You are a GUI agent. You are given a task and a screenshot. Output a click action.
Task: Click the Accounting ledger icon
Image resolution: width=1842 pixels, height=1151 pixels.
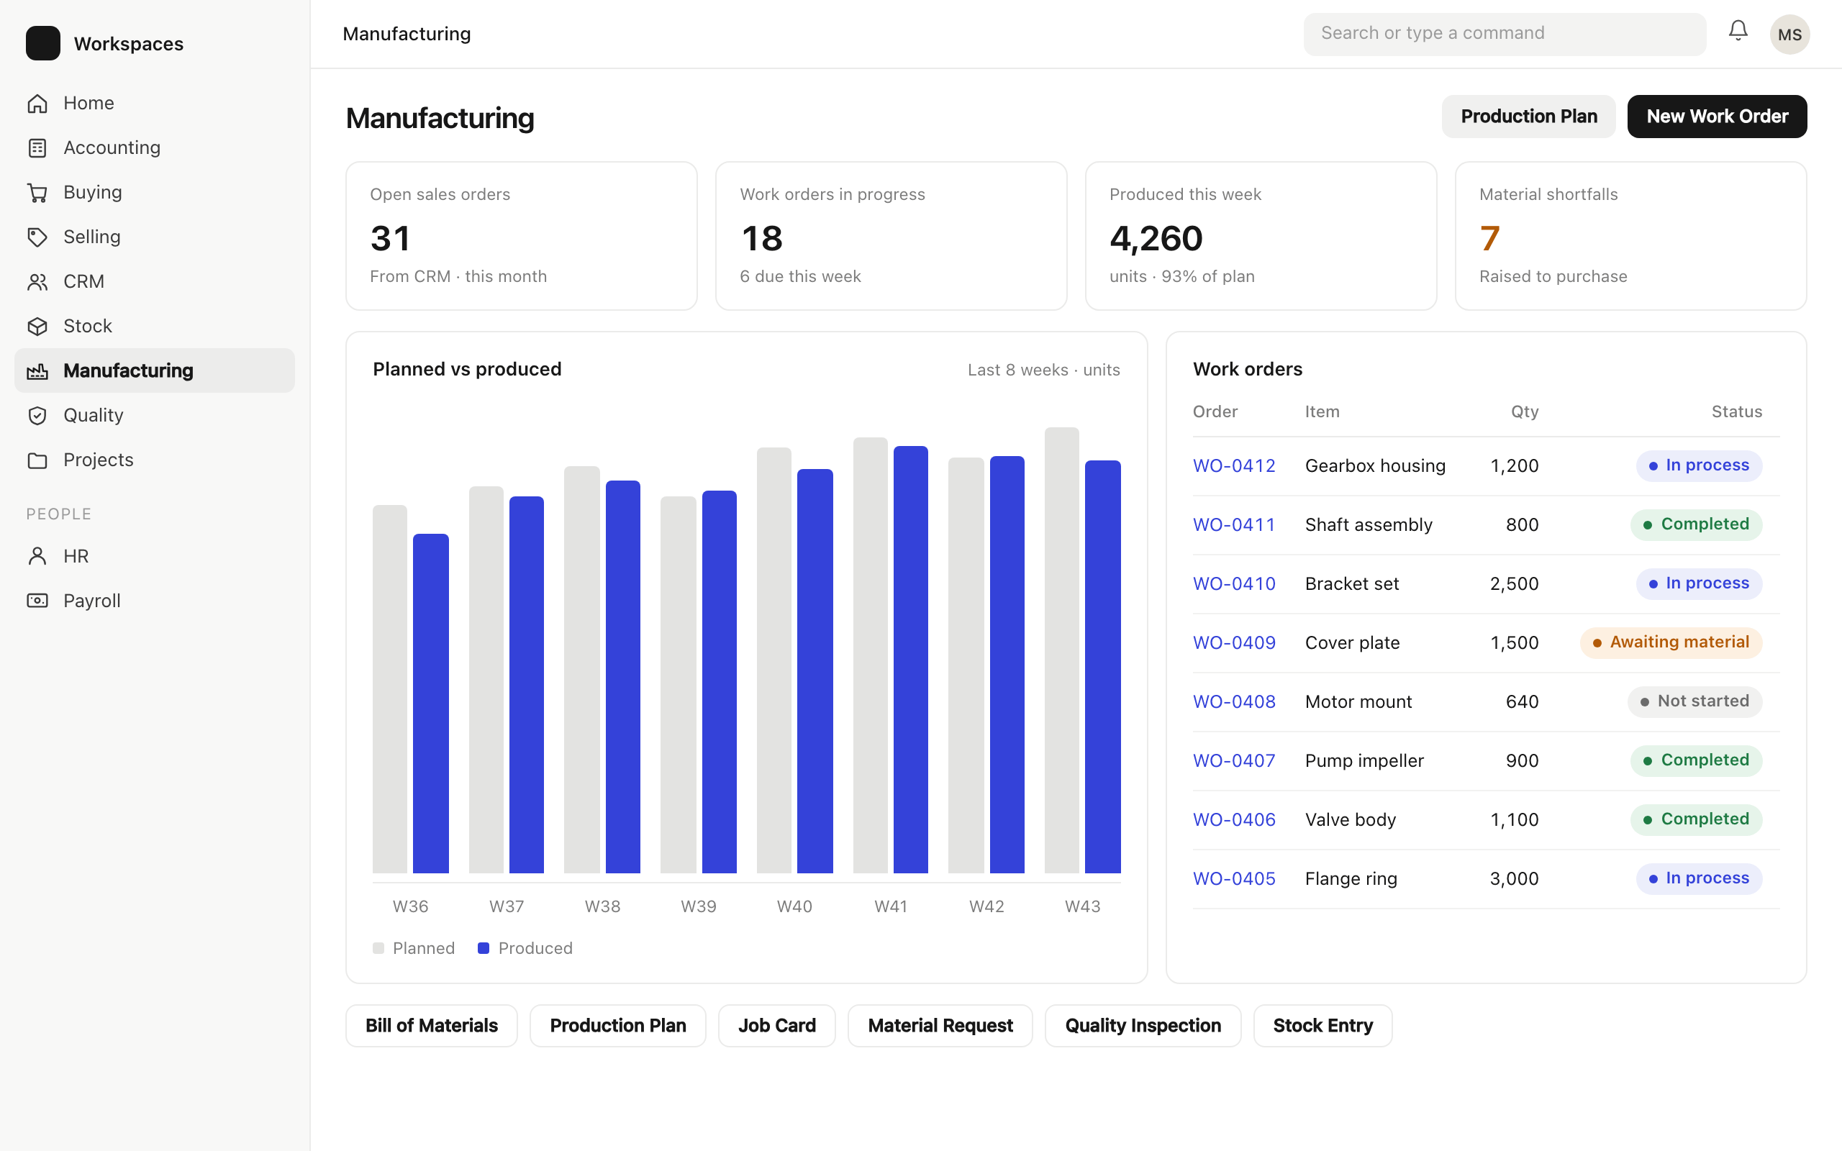pos(37,147)
